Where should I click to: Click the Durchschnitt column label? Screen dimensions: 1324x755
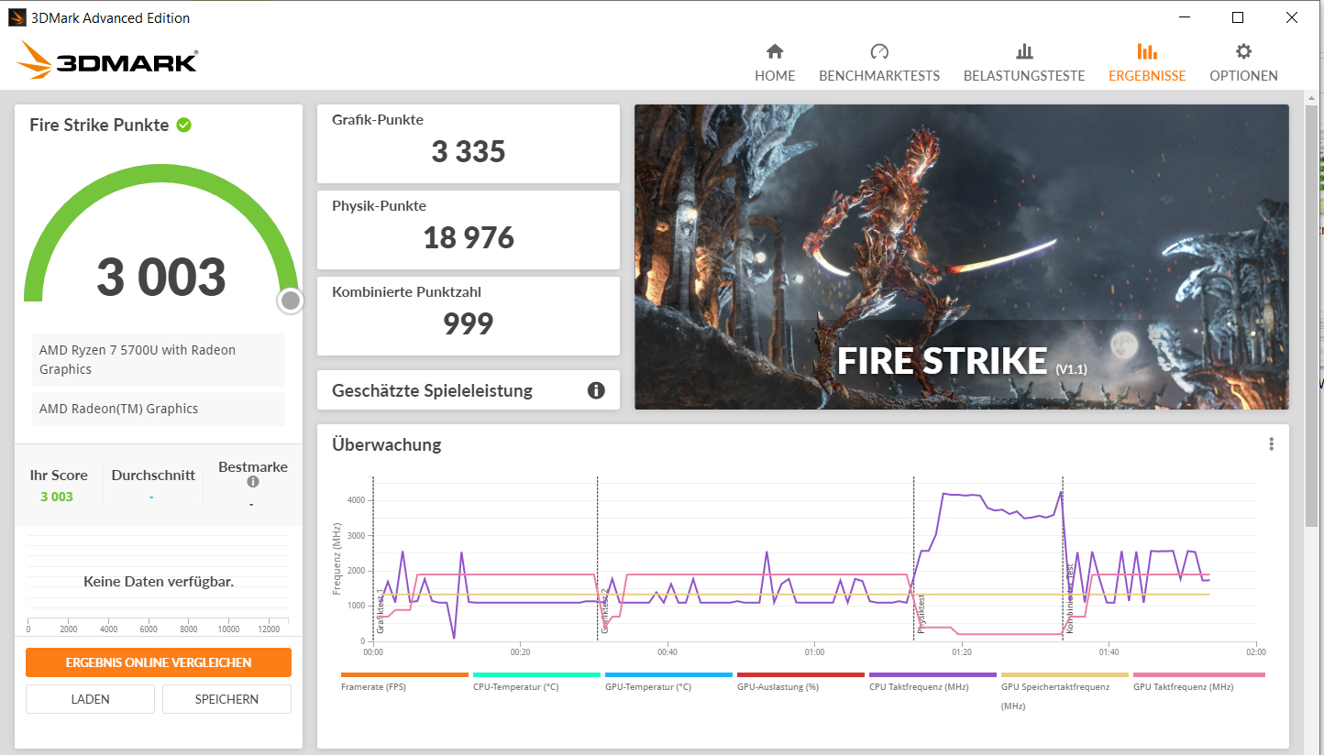[x=153, y=475]
